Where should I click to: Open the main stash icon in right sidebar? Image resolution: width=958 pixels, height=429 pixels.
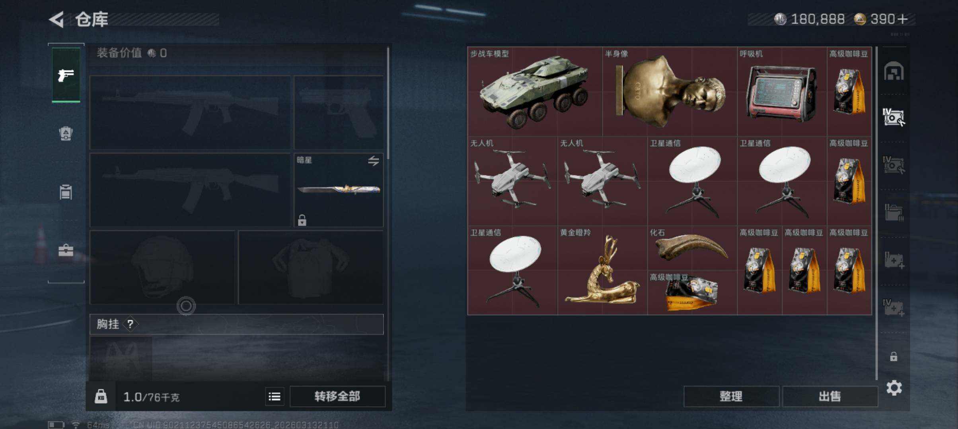(894, 71)
